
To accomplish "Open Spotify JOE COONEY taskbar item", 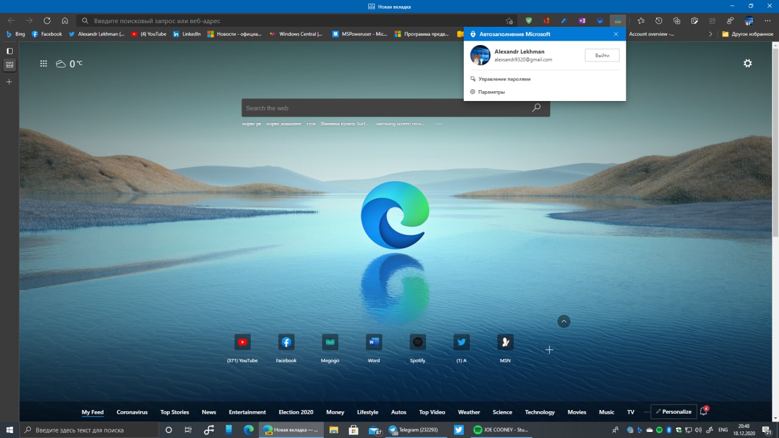I will (x=501, y=430).
